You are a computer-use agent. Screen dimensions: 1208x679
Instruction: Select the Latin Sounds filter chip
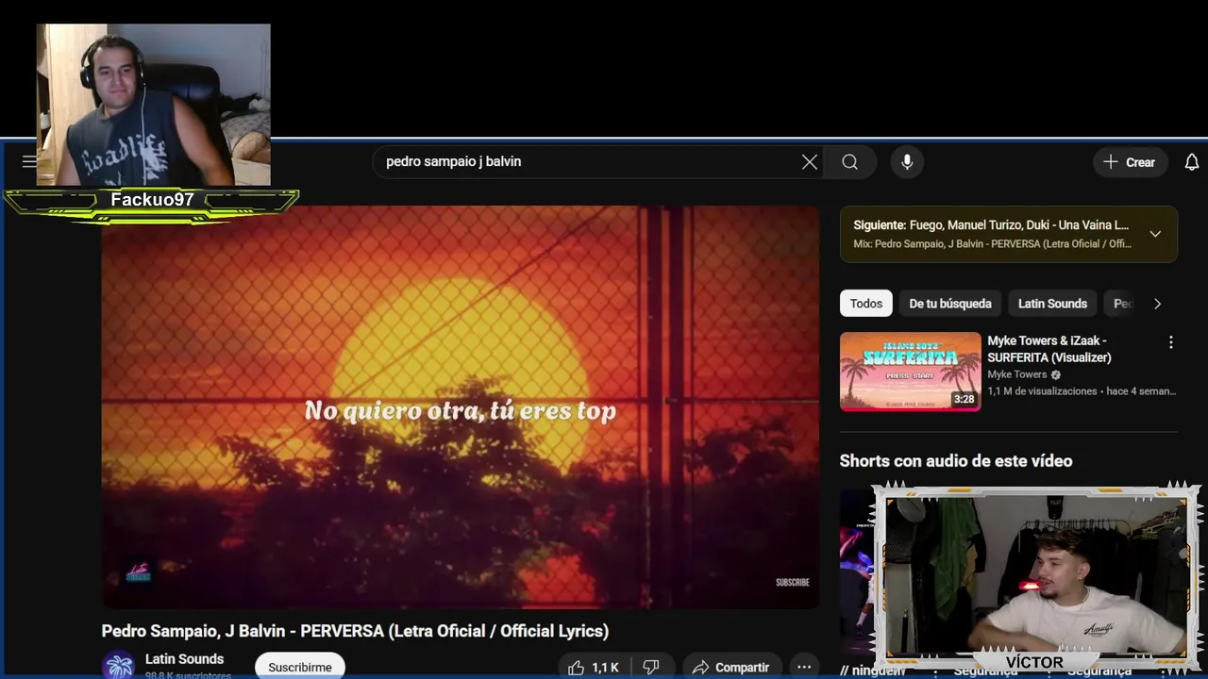[1052, 304]
